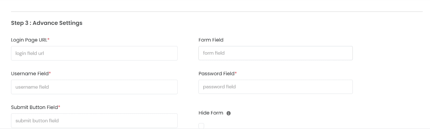Screen dimensions: 430x130
Task: Click the red asterisk beside Submit Button Field
Action: (x=59, y=107)
